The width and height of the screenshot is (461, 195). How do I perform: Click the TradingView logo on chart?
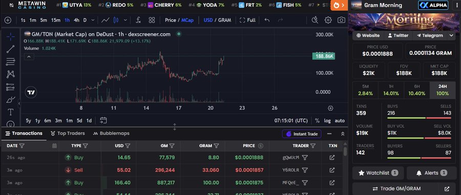point(31,93)
